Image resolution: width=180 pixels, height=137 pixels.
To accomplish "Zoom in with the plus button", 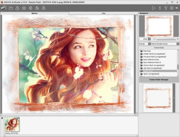I will [x=178, y=39].
